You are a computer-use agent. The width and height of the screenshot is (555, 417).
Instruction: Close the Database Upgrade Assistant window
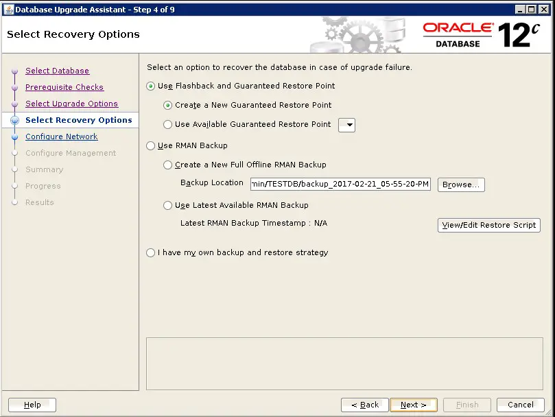[x=543, y=10]
